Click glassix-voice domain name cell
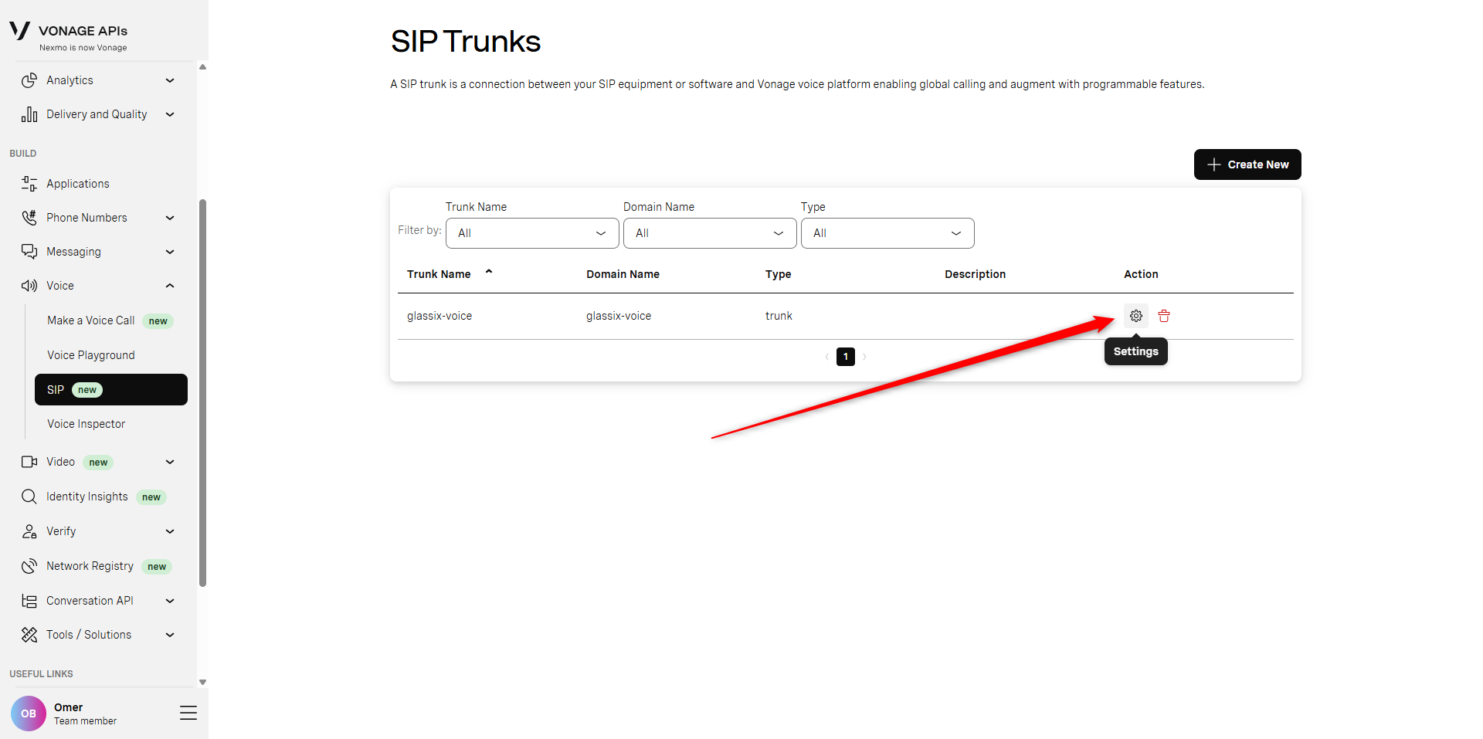1483x739 pixels. tap(619, 316)
